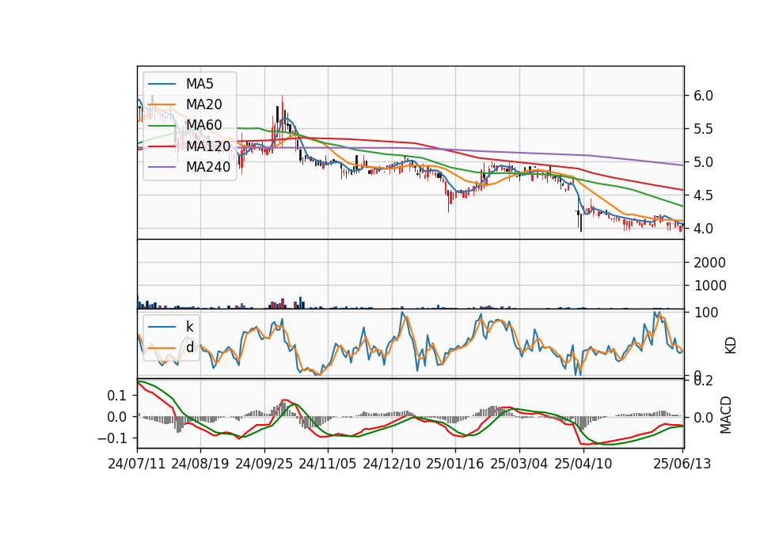Viewport: 760px width, 546px height.
Task: Click the 6.0 price axis label
Action: (x=703, y=96)
